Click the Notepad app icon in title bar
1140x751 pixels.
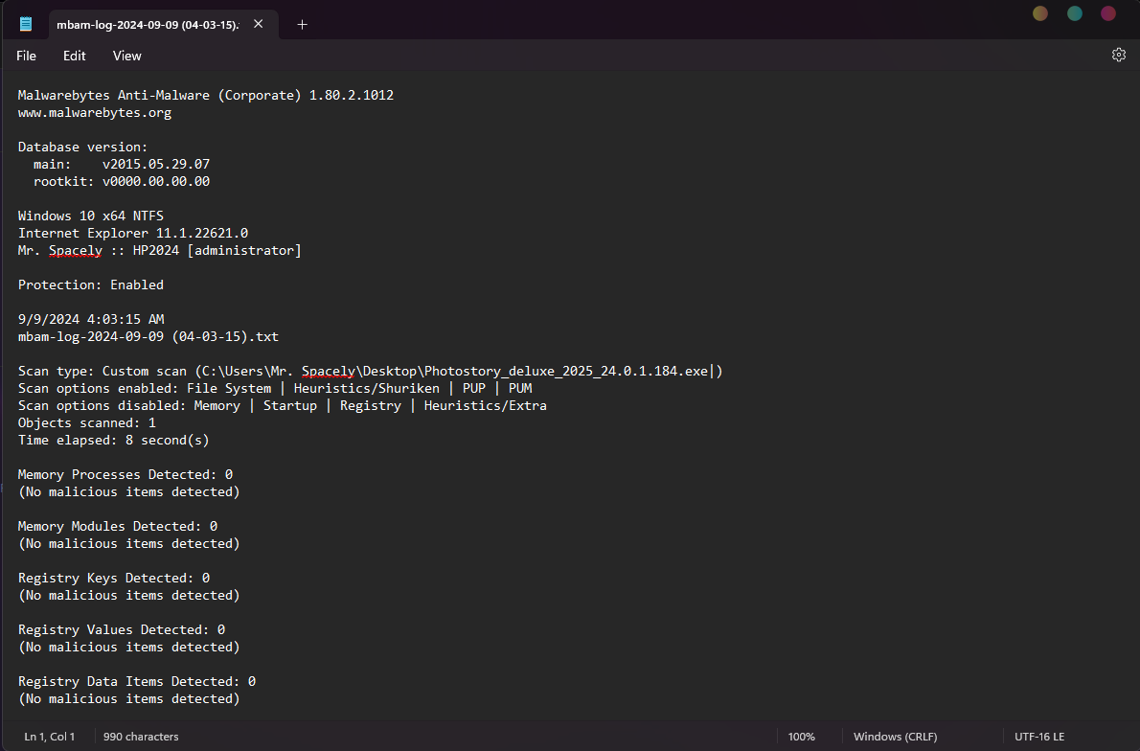[x=26, y=24]
